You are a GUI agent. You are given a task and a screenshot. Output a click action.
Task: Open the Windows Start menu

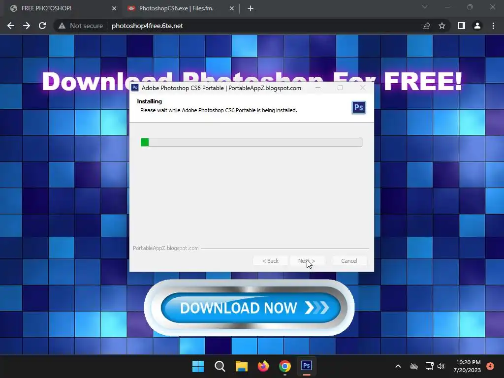(198, 366)
